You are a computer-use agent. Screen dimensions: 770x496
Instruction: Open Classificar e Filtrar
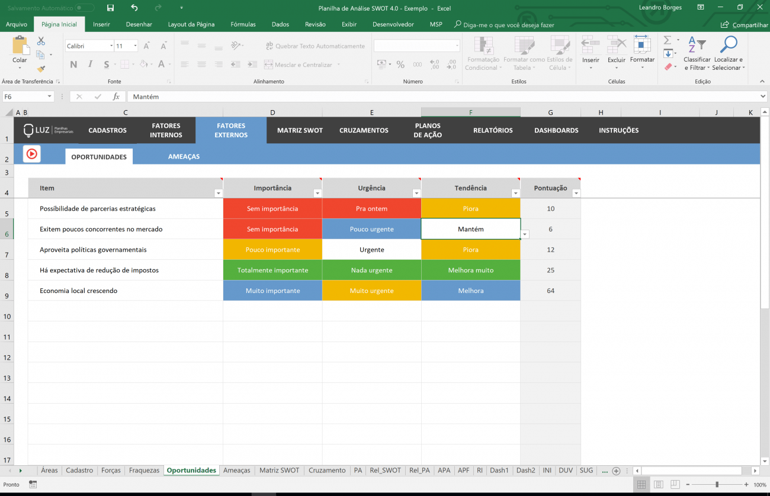[x=697, y=53]
